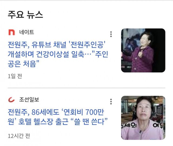Open three-dot menu for Chosun Ilbo article

[111, 102]
